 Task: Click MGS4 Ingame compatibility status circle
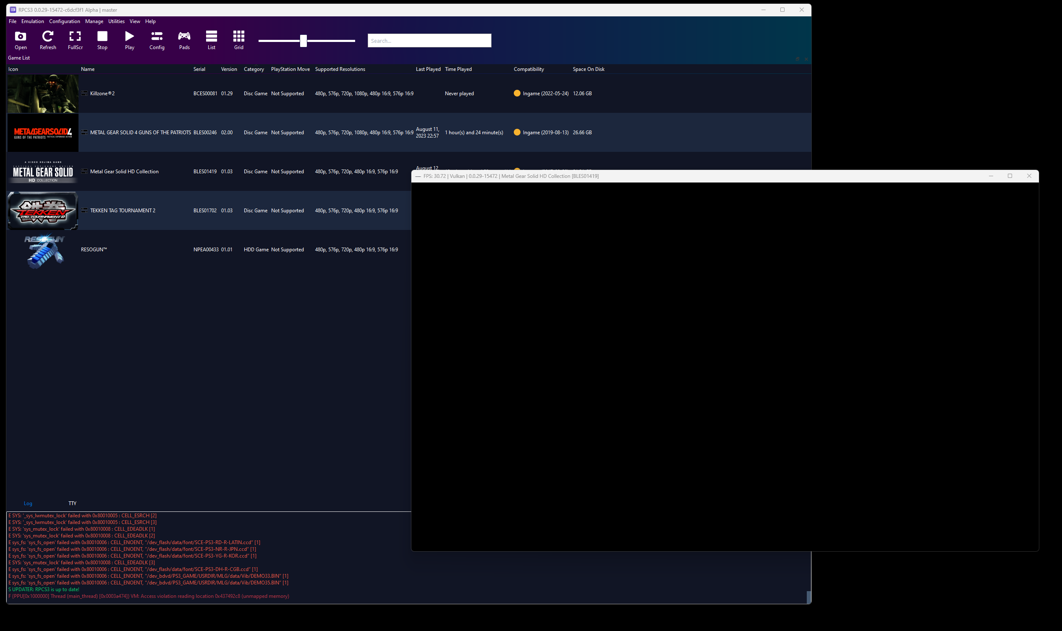[x=517, y=132]
